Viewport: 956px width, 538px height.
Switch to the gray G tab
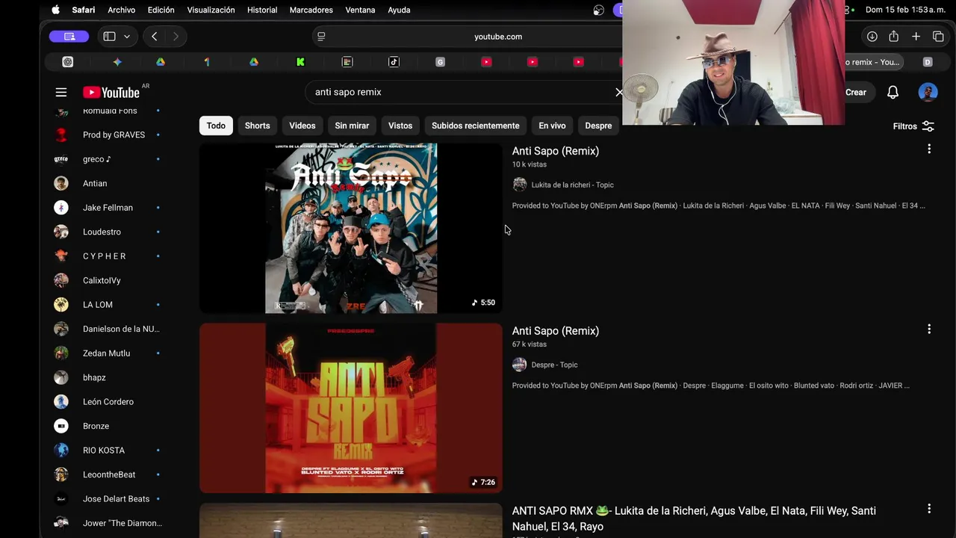[x=440, y=62]
